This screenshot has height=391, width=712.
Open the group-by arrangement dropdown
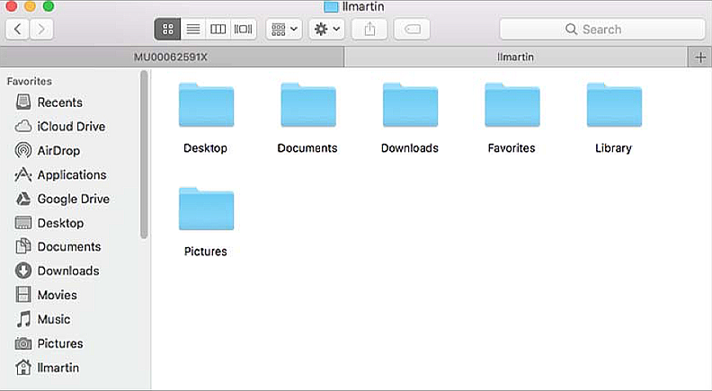point(284,30)
